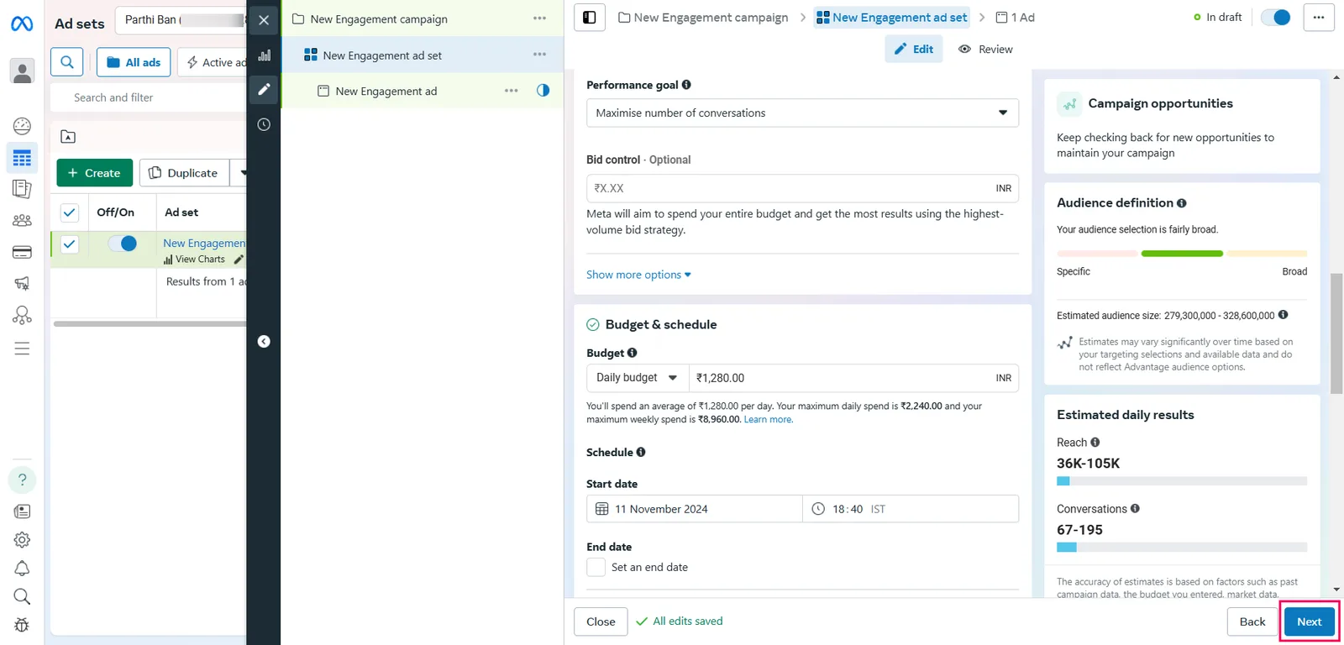The image size is (1344, 645).
Task: Open the Events Manager nodes icon
Action: [22, 316]
